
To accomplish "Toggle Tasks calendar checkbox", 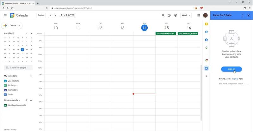I will tap(5, 95).
